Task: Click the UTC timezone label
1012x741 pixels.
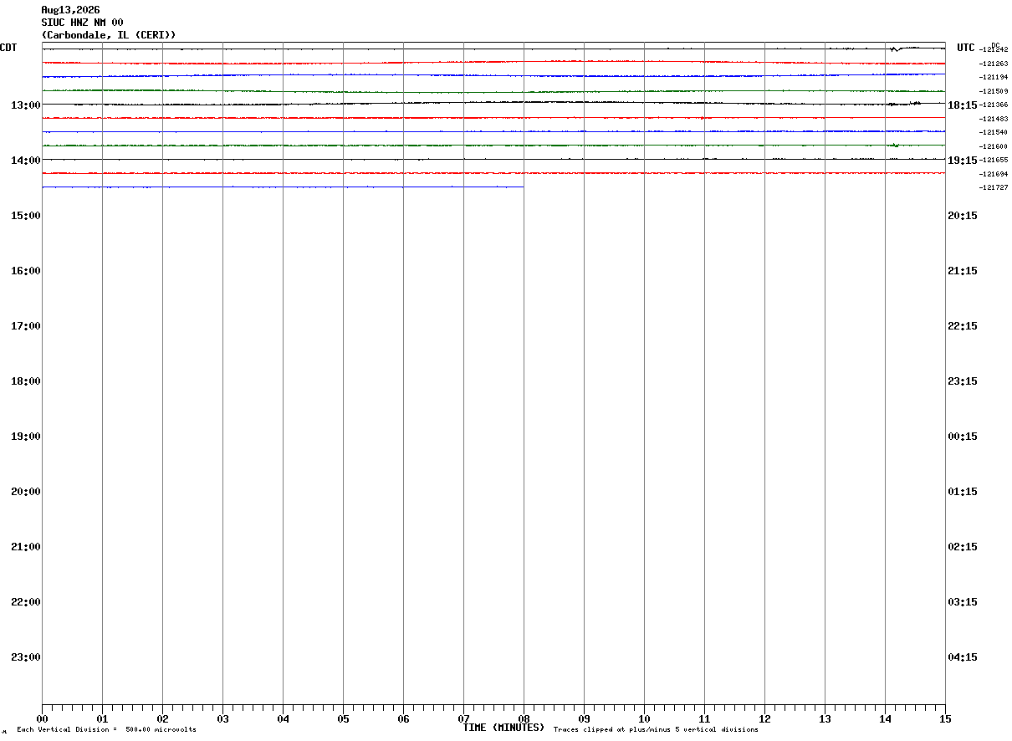Action: click(x=966, y=48)
